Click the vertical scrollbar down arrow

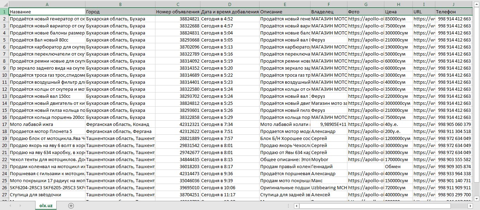click(476, 198)
